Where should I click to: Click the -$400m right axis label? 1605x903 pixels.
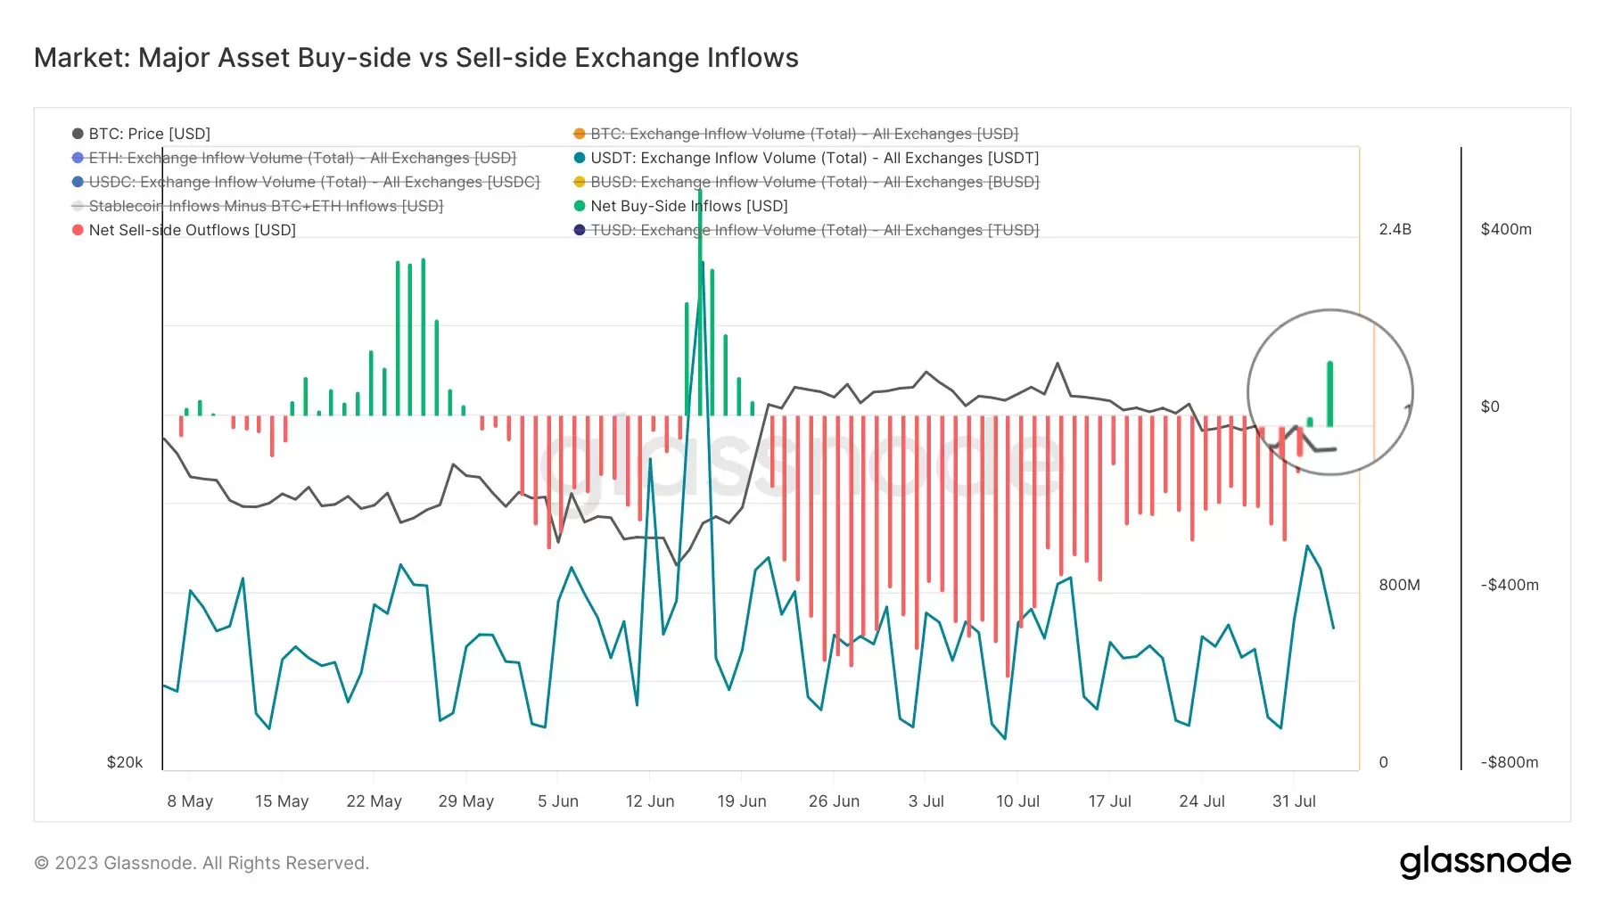click(1509, 585)
